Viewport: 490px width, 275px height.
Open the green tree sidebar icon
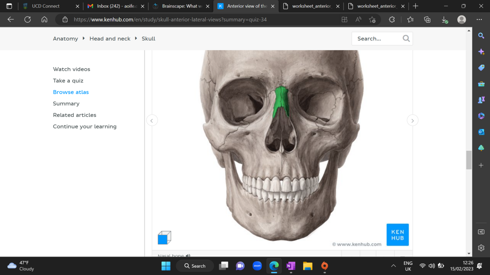pos(481,148)
